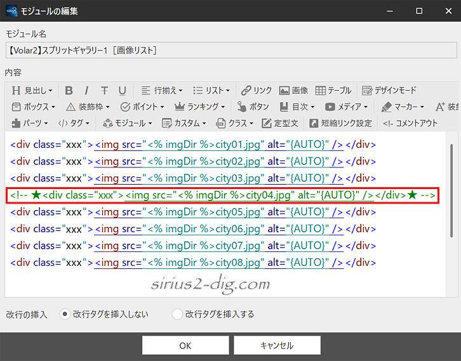
Task: Insert a table with テーブル icon
Action: pos(333,91)
